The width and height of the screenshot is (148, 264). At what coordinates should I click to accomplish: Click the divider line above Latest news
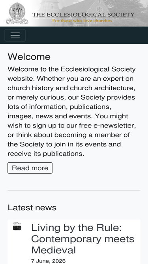pyautogui.click(x=74, y=190)
